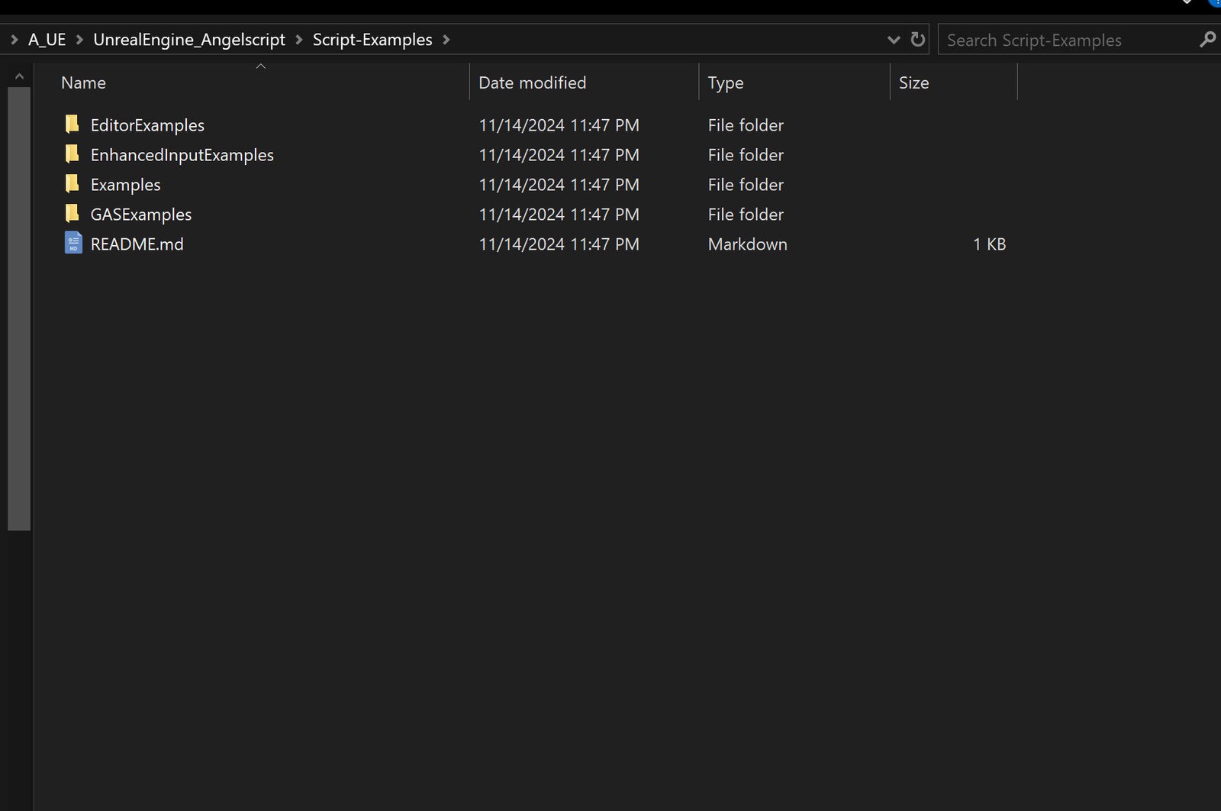Viewport: 1221px width, 811px height.
Task: Click the date modified of EnhancedInputExamples
Action: coord(559,155)
